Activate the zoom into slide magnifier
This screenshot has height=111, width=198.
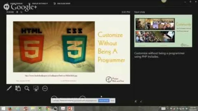[27, 88]
